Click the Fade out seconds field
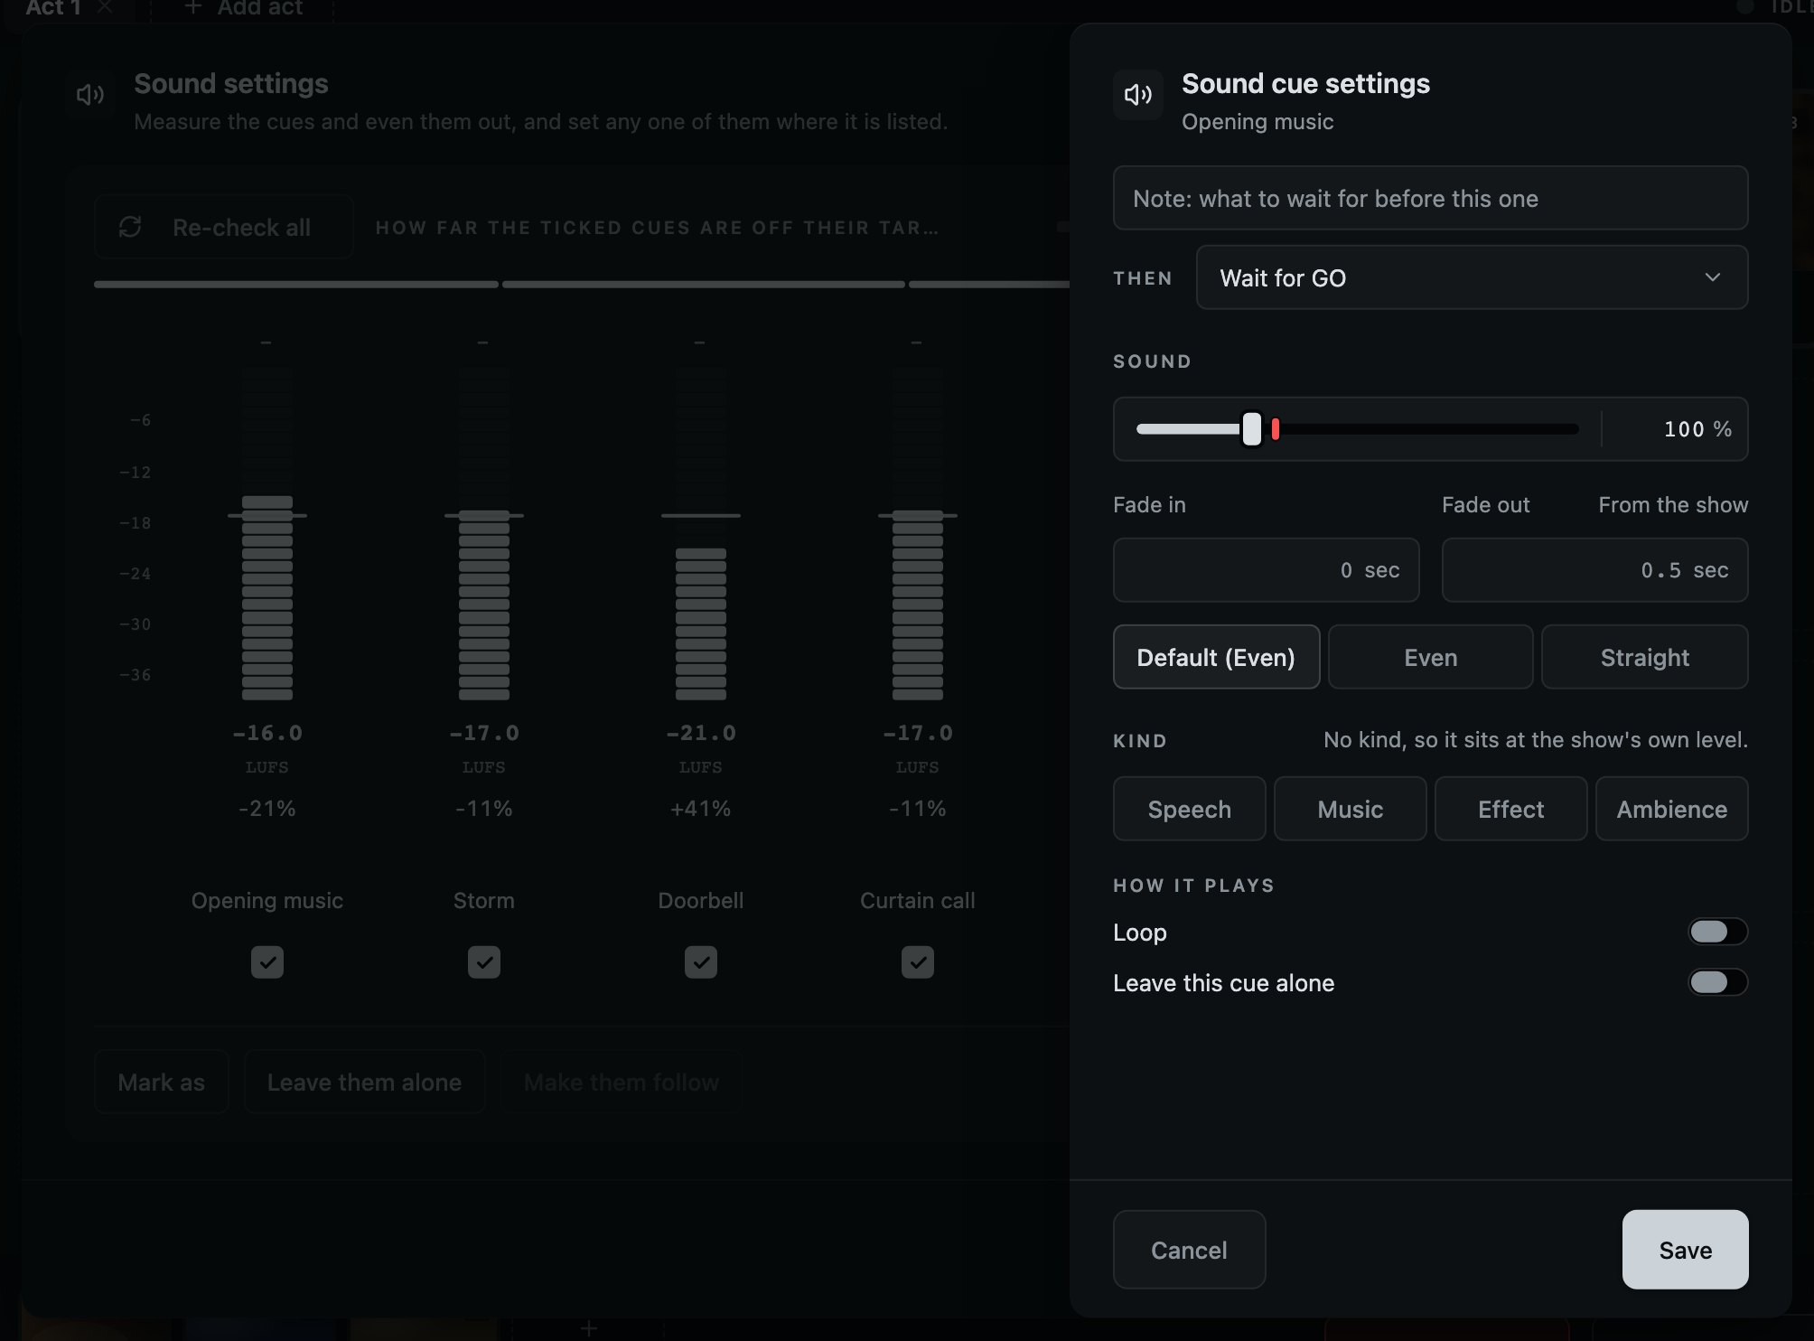Viewport: 1814px width, 1341px height. point(1594,570)
